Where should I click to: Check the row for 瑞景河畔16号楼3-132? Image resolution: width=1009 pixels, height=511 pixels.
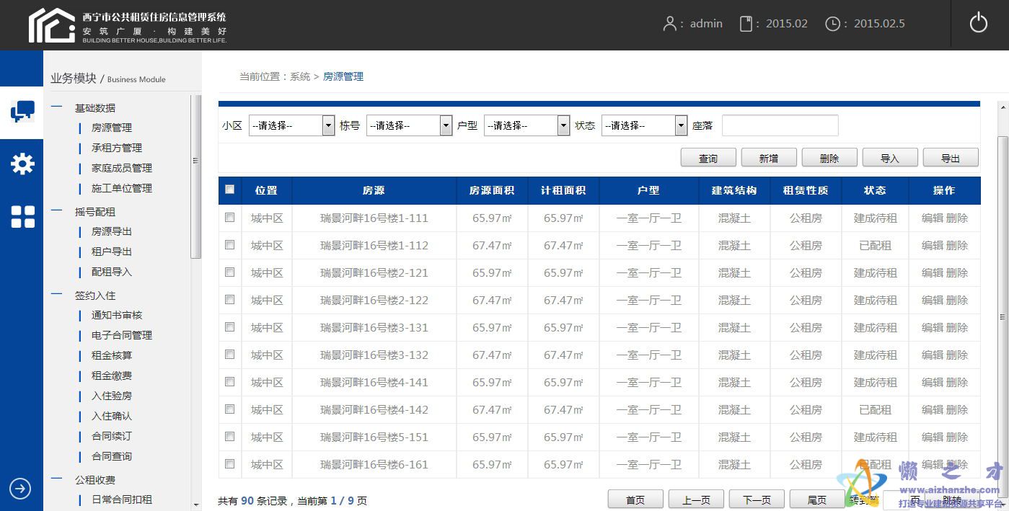point(230,354)
